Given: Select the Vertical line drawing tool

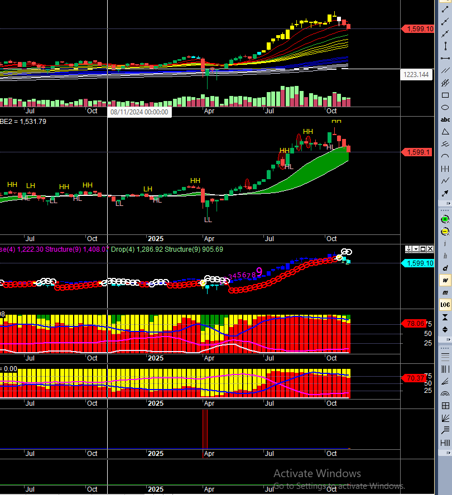Looking at the screenshot, I should pos(445,46).
